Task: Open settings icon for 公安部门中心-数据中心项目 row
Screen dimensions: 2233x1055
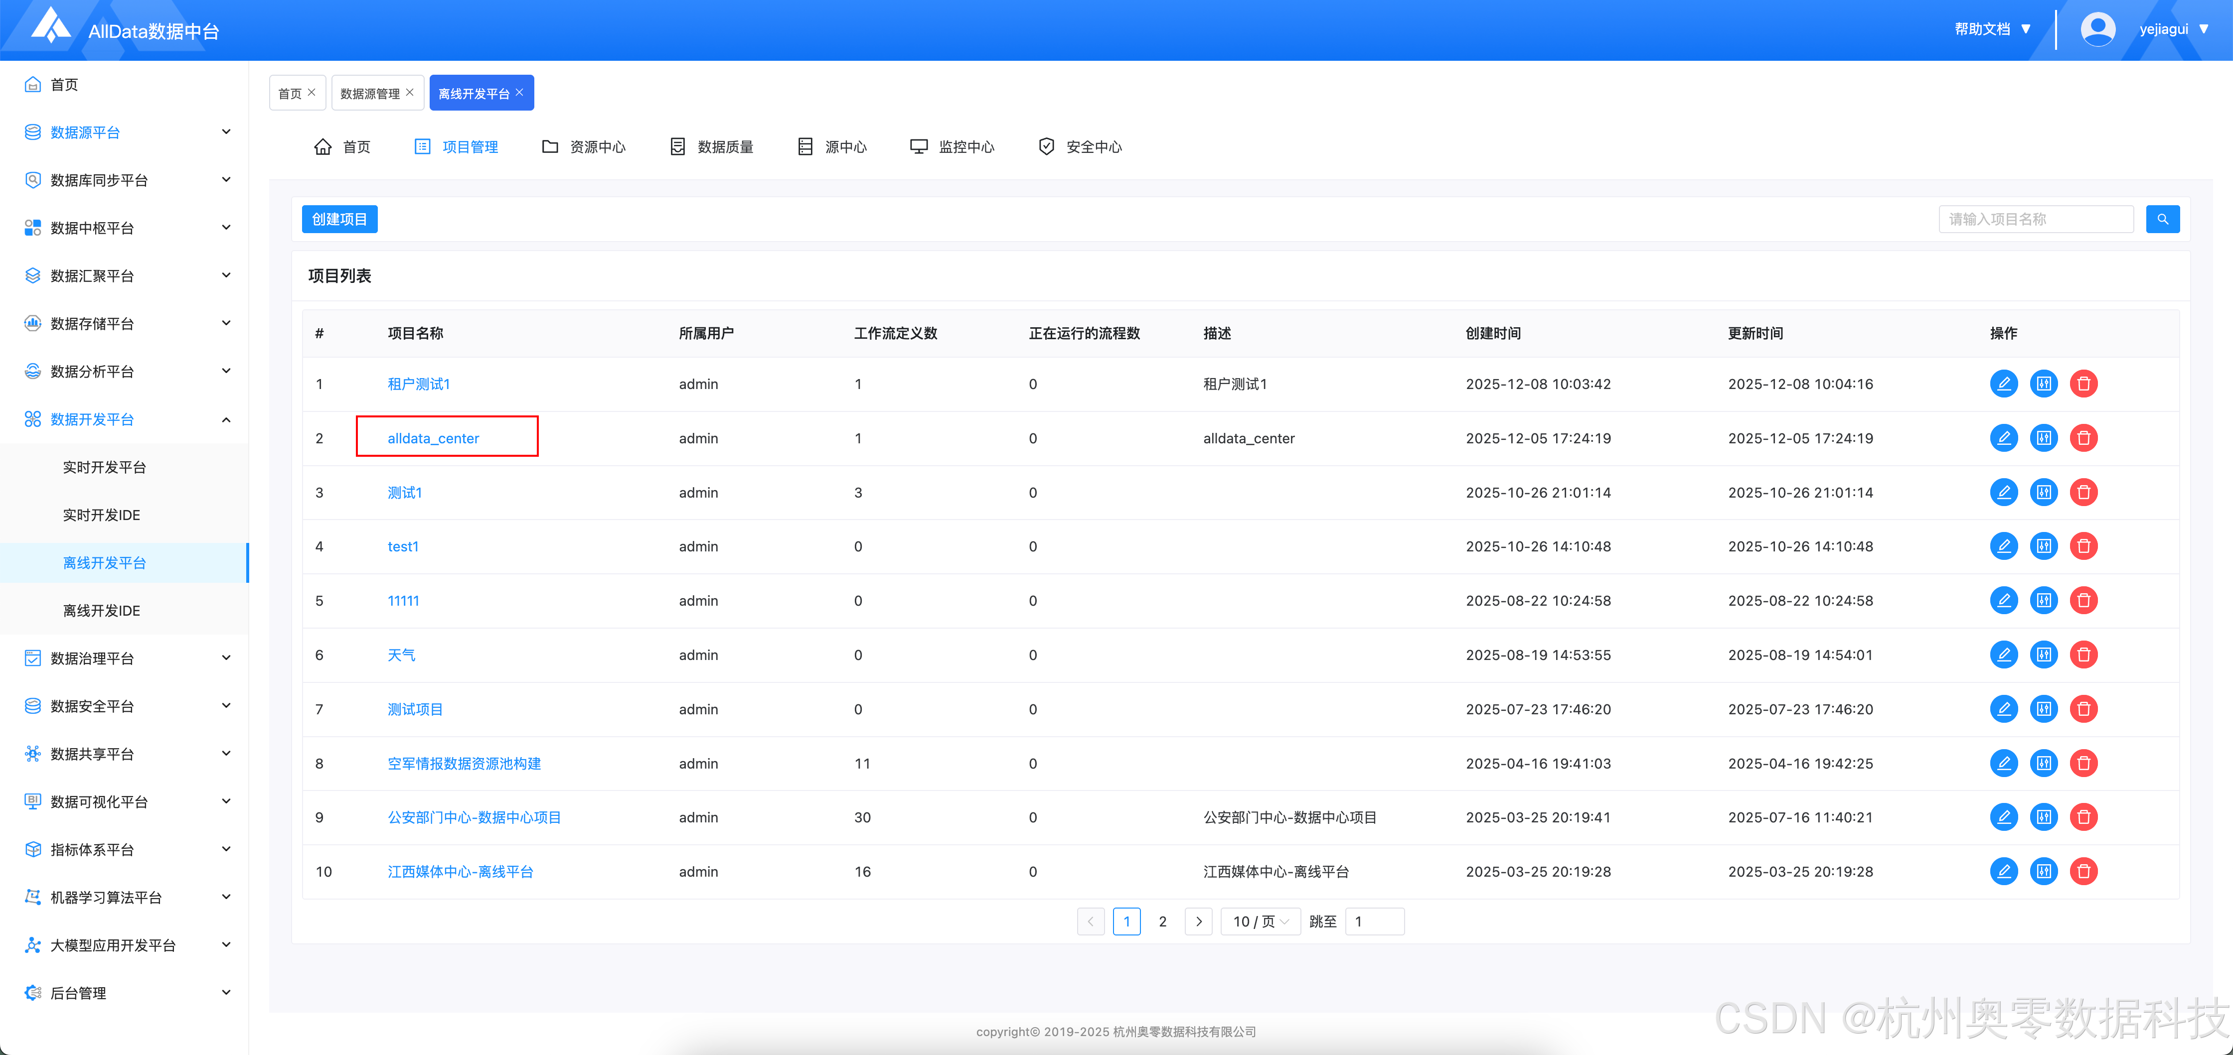Action: click(x=2043, y=818)
